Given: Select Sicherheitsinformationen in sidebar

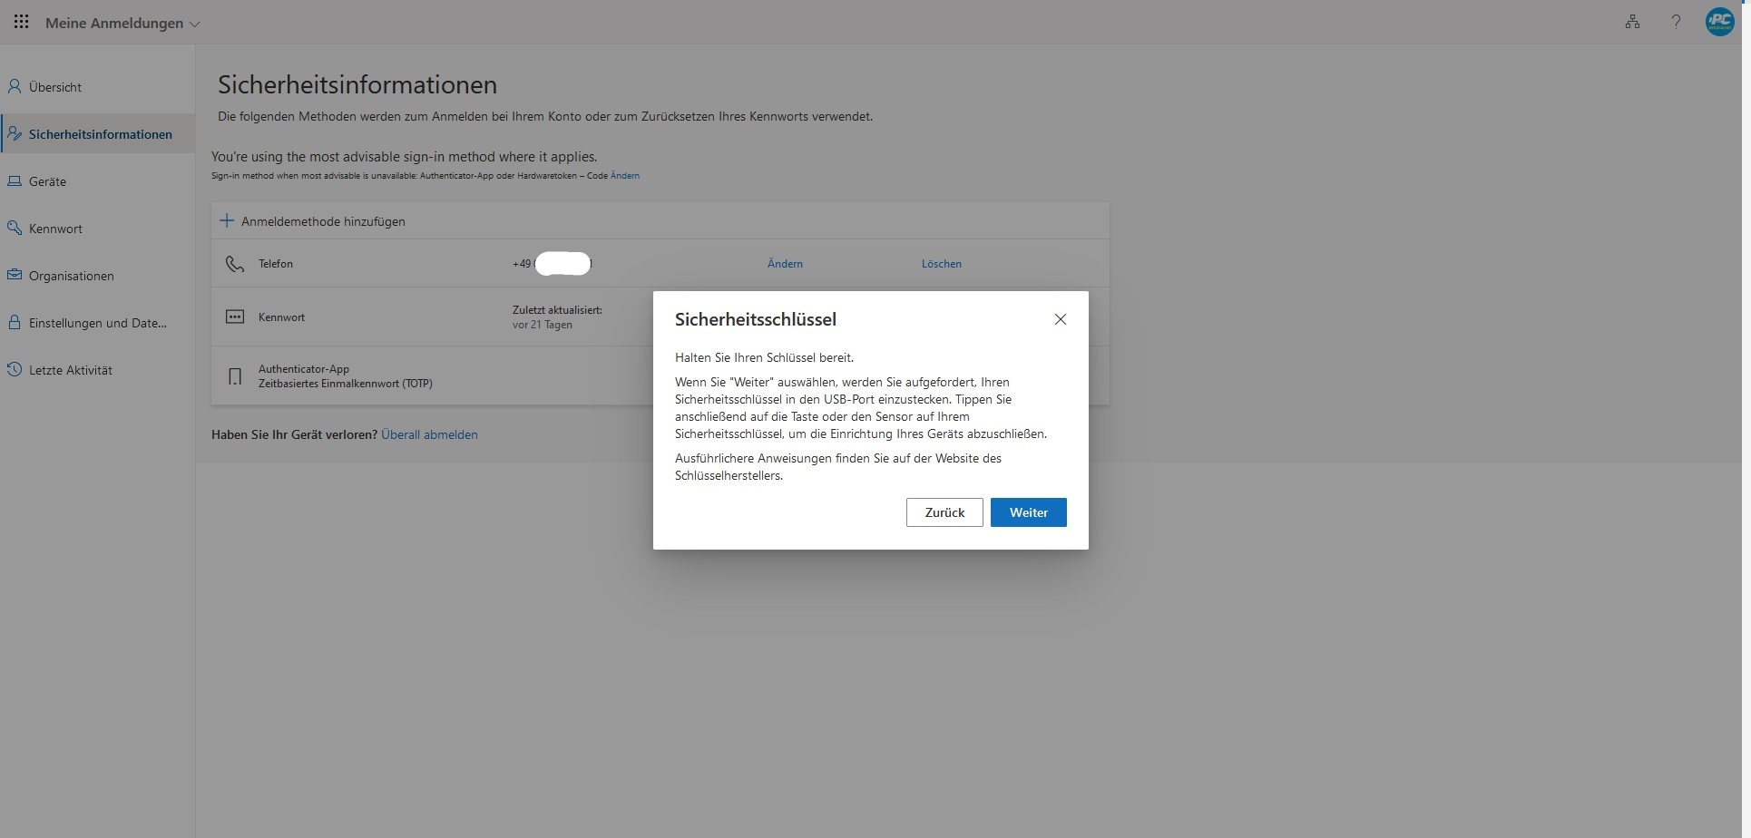Looking at the screenshot, I should coord(100,134).
